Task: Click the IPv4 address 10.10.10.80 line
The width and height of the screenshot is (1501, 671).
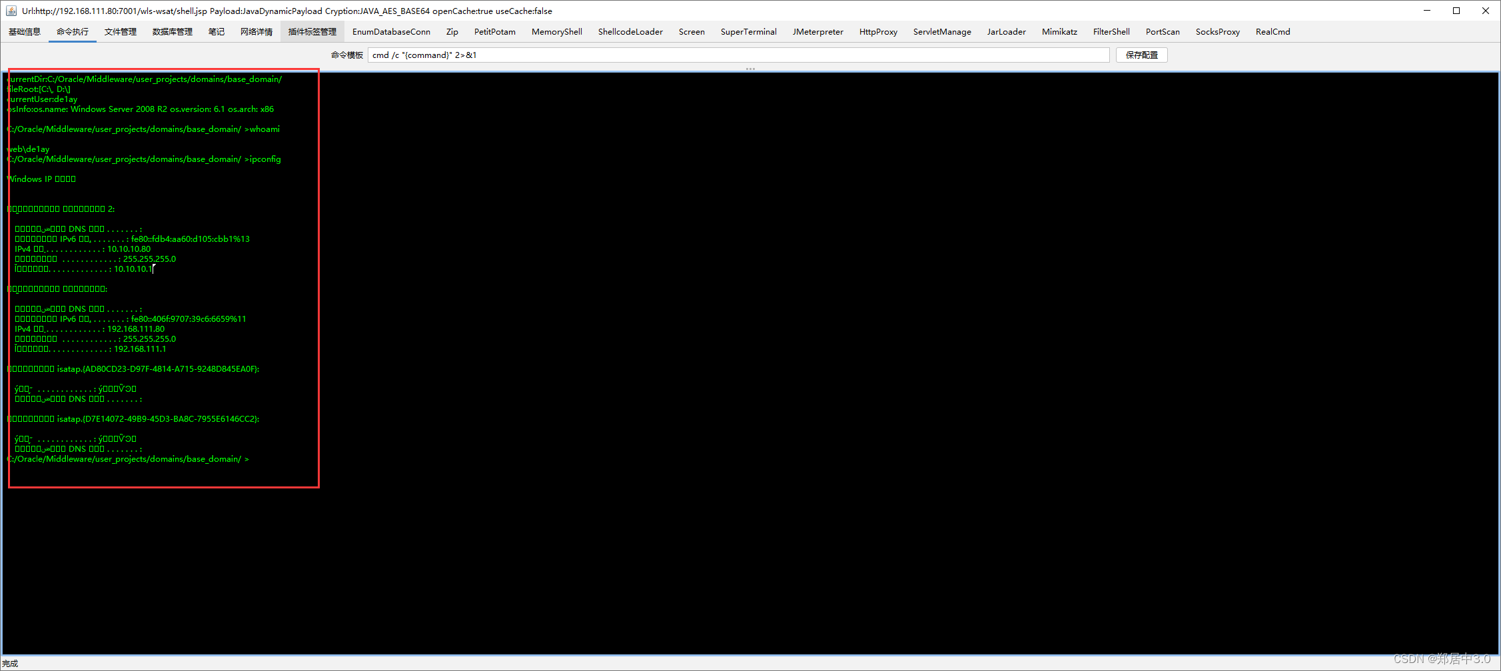Action: tap(83, 249)
